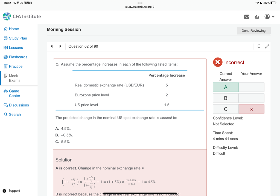
Task: Open the Practice section
Action: [16, 66]
